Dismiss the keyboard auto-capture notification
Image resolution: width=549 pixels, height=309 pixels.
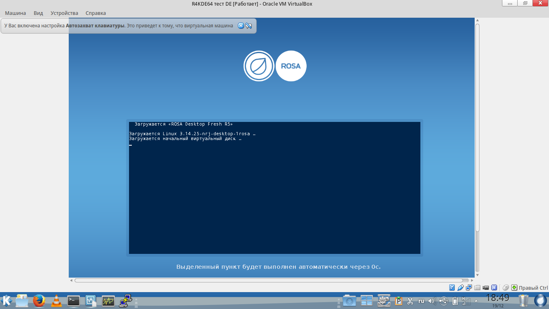(x=241, y=26)
